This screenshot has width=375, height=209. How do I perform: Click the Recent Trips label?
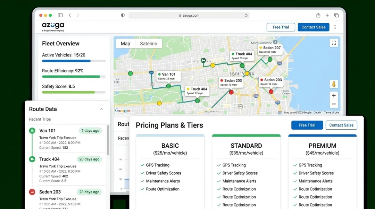point(40,119)
